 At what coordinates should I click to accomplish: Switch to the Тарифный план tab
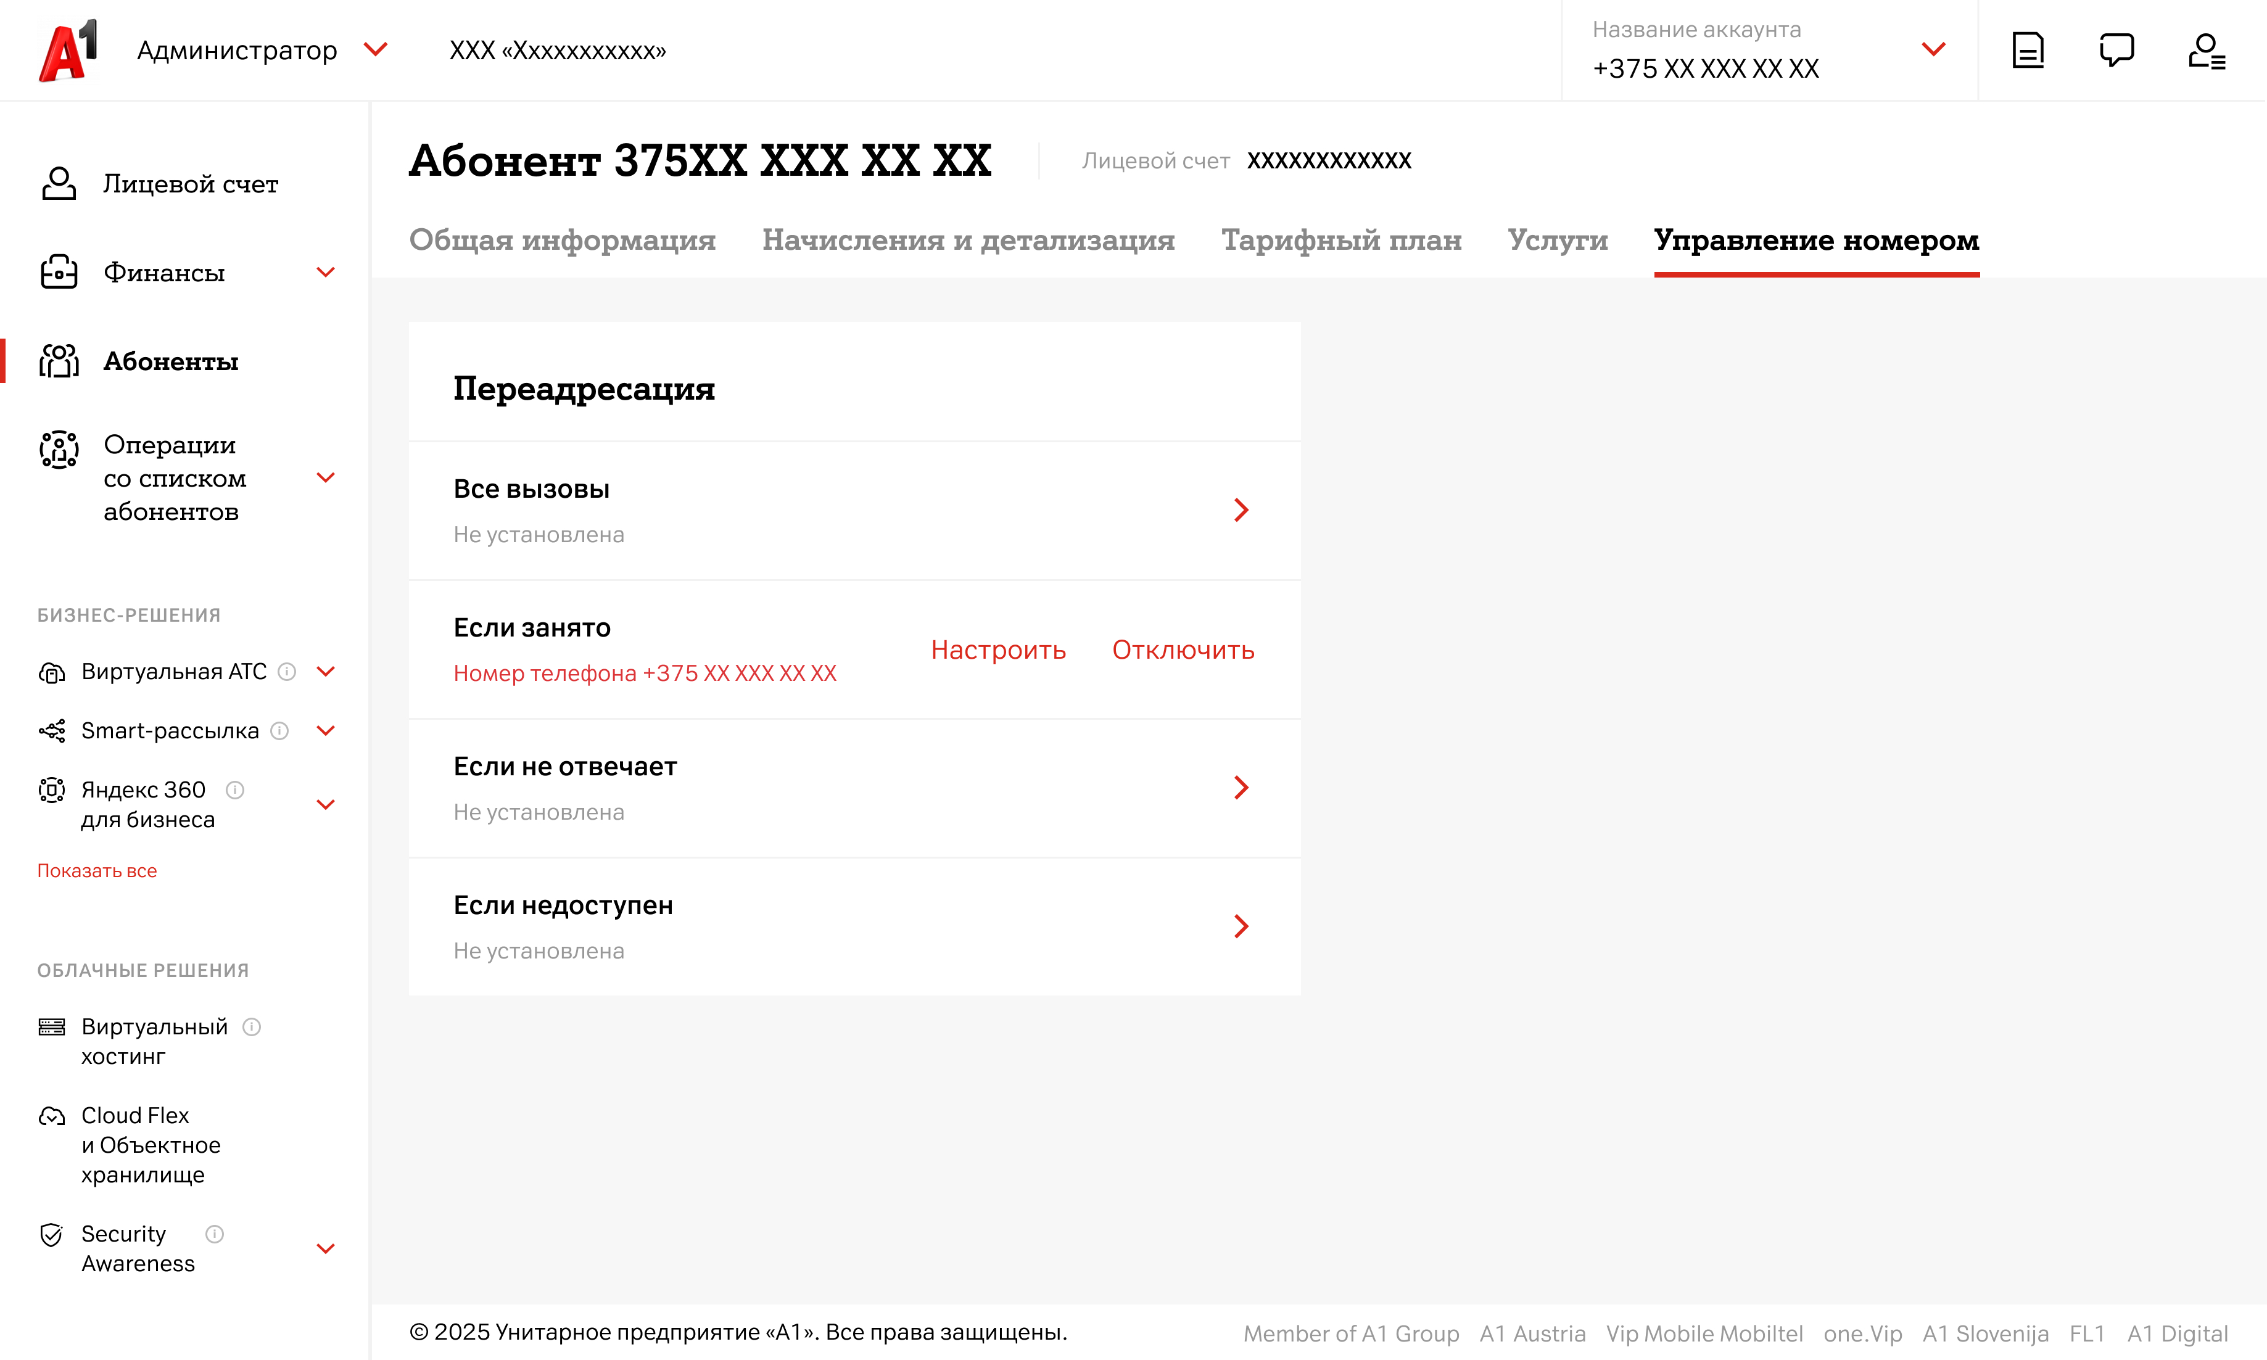tap(1340, 240)
